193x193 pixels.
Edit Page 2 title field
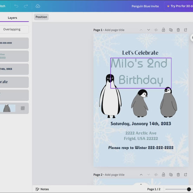(x=115, y=175)
